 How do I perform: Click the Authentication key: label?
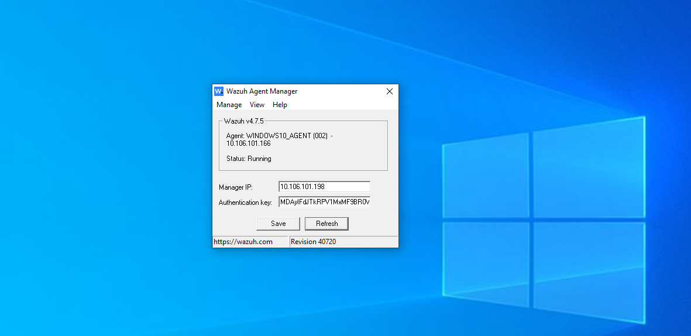click(x=246, y=203)
